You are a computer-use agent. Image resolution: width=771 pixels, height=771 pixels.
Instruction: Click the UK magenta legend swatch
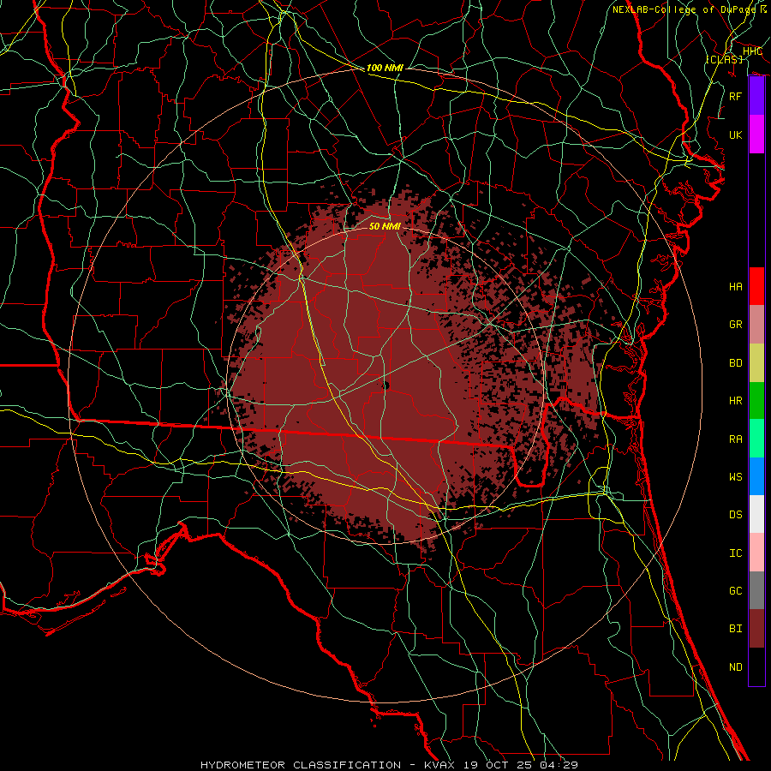click(756, 134)
